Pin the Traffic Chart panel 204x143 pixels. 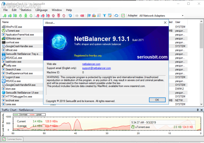click(x=198, y=110)
